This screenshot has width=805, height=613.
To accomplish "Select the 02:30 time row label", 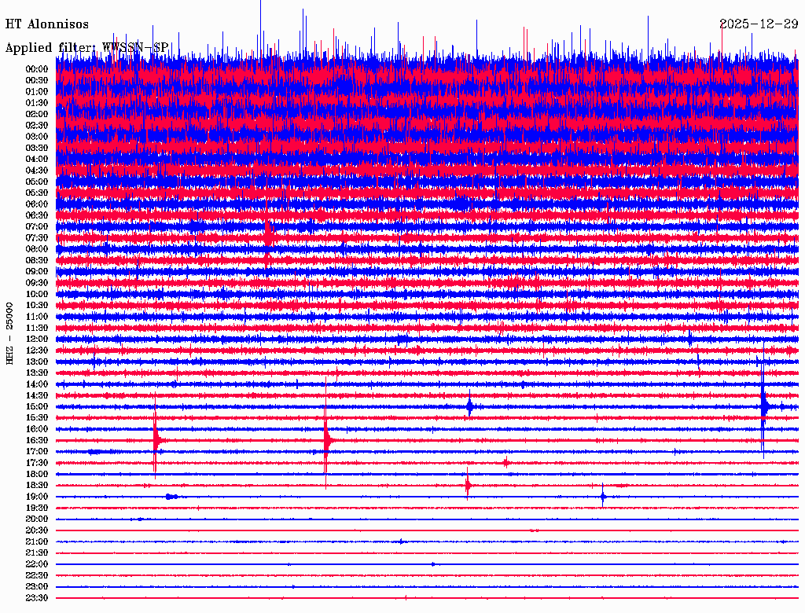I will [37, 126].
